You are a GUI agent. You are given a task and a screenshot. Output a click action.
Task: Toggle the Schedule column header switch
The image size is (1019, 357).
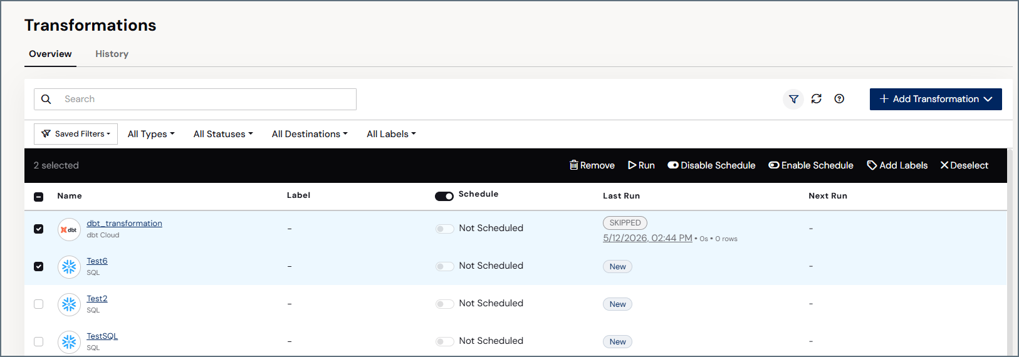[x=444, y=196]
